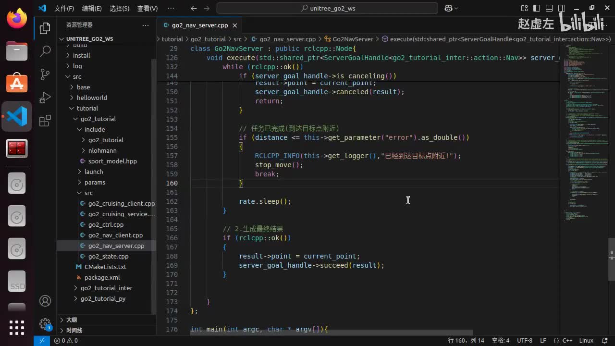
Task: Open the Accounts menu icon
Action: 45,301
